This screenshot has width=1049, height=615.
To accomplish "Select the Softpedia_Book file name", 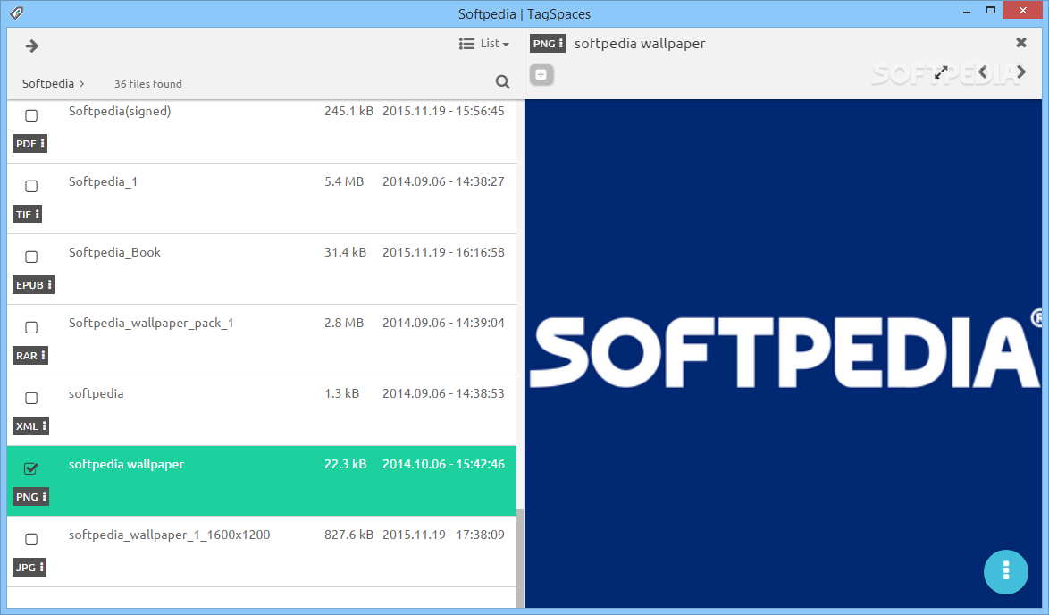I will click(114, 252).
